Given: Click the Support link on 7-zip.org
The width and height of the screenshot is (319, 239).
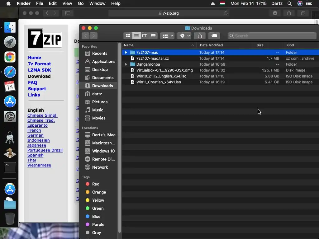Looking at the screenshot, I should [x=37, y=89].
